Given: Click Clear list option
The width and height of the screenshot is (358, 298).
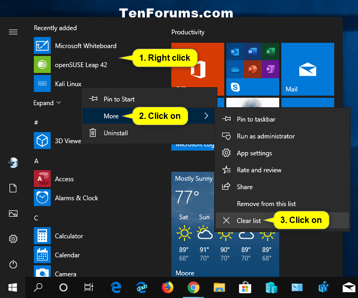Looking at the screenshot, I should tap(282, 220).
